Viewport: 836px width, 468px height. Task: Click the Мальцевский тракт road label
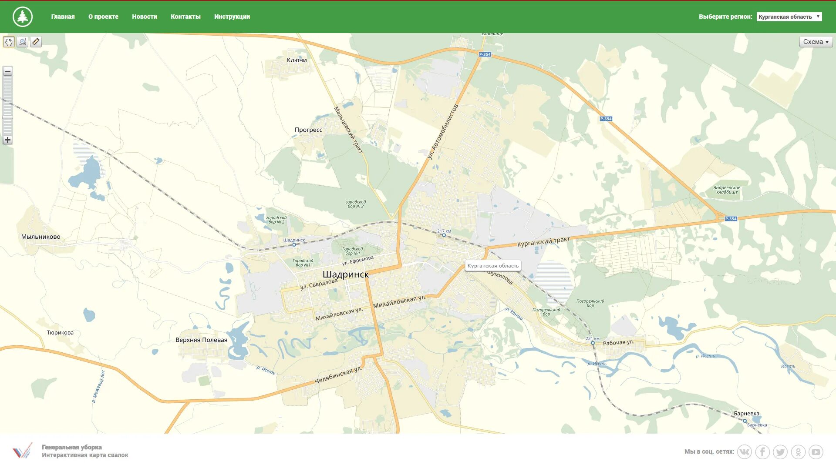tap(348, 130)
